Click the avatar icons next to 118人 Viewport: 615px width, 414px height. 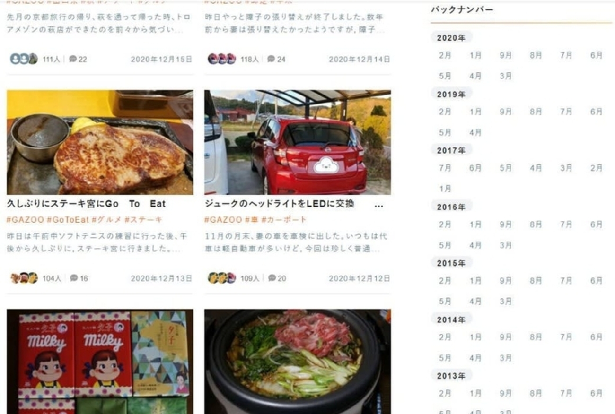click(222, 59)
